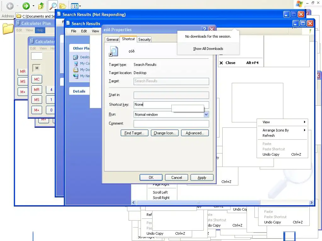The image size is (322, 241).
Task: Click the Back arrow in Explorer toolbar
Action: 10,6
